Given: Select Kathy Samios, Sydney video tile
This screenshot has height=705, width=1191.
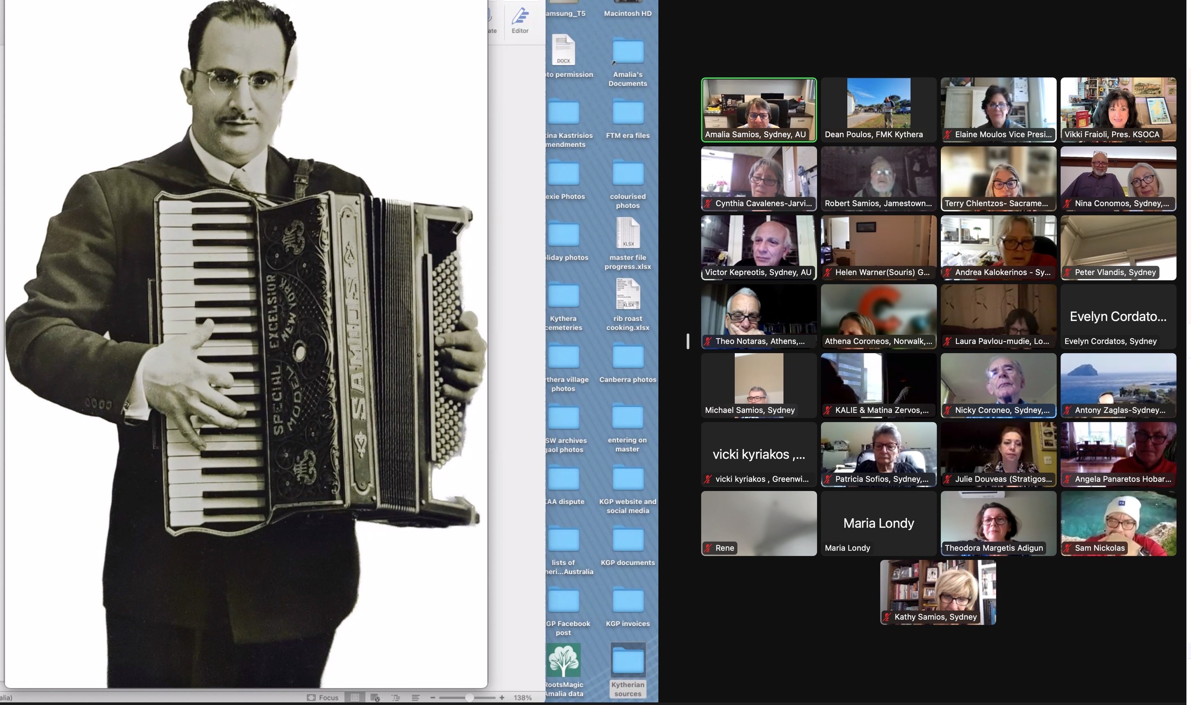Looking at the screenshot, I should (x=937, y=592).
